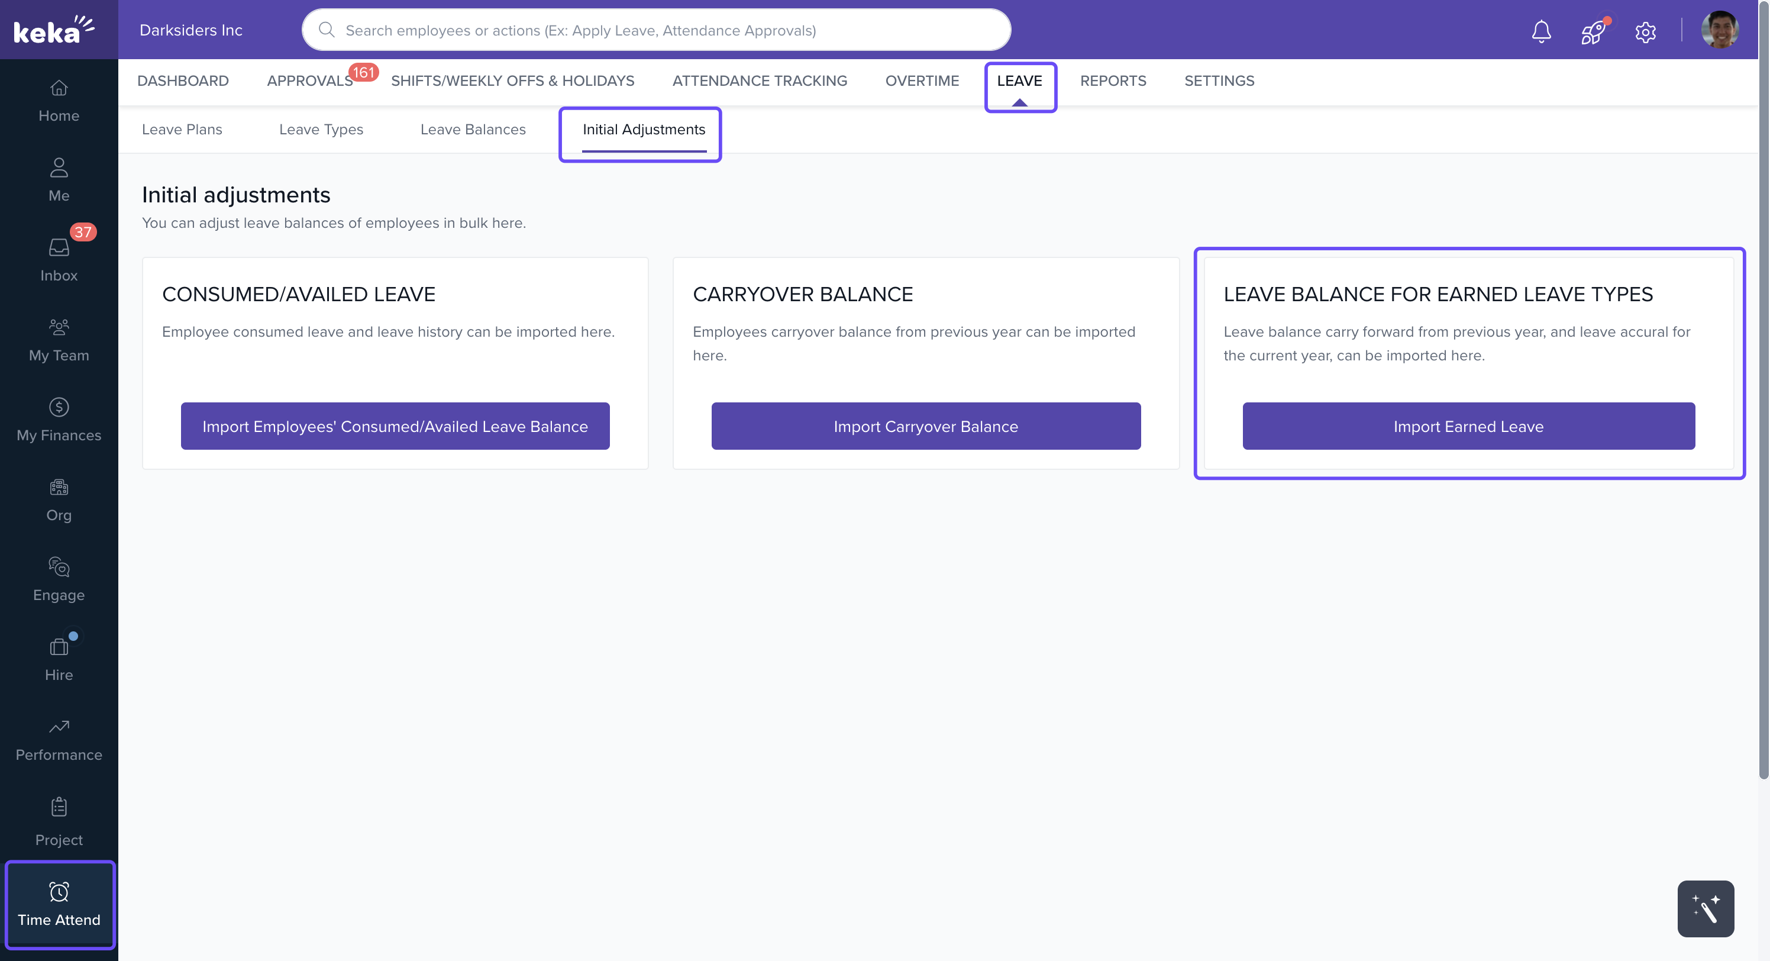Open the Performance sidebar item
Viewport: 1770px width, 961px height.
coord(59,739)
